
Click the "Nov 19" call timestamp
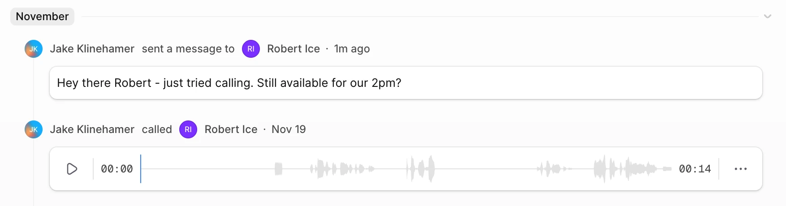pos(289,129)
